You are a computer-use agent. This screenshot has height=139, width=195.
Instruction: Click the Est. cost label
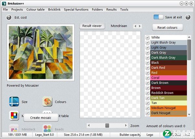21,18
